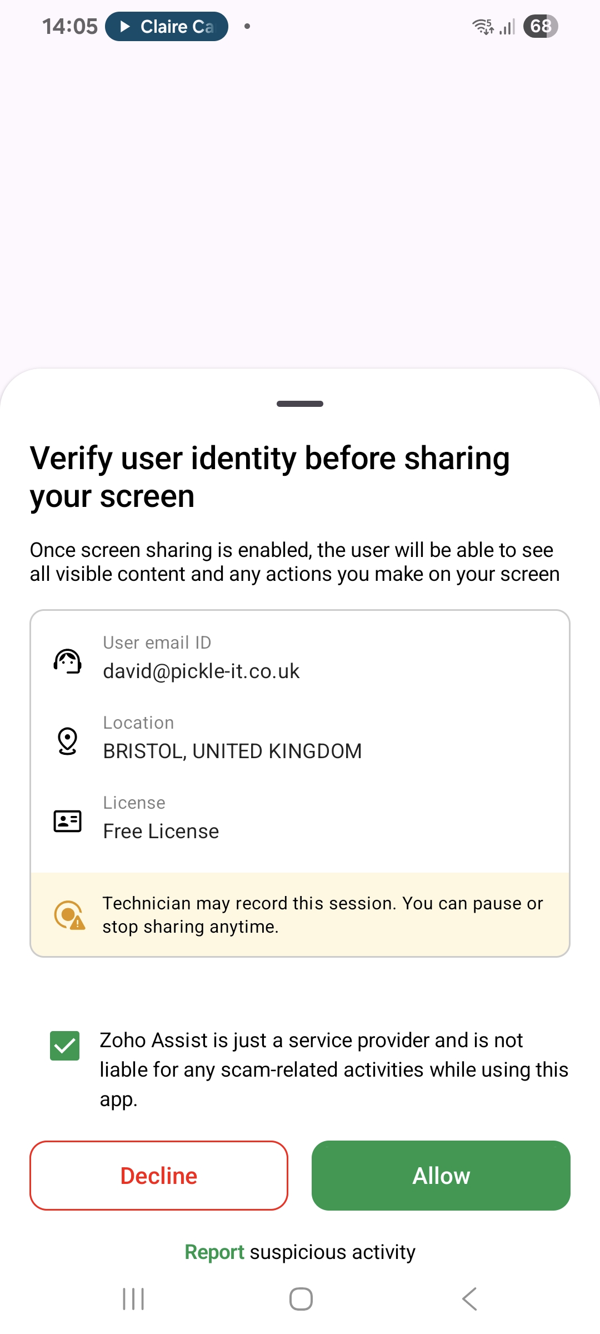Viewport: 600px width, 1334px height.
Task: Tap the Free License text
Action: pos(161,831)
